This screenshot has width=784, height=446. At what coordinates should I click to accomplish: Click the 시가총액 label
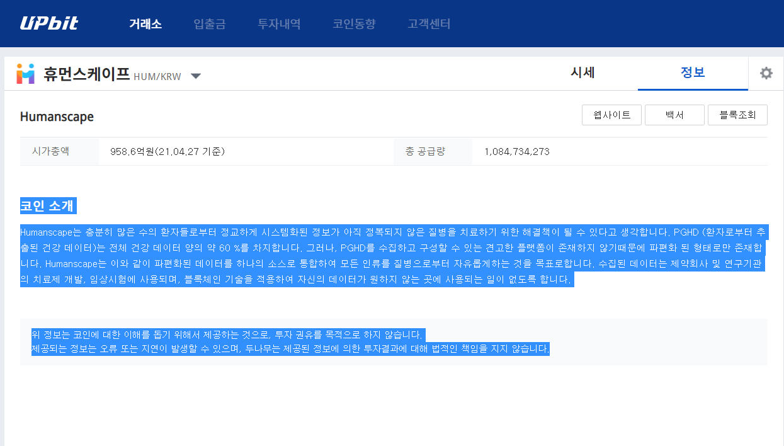[50, 151]
